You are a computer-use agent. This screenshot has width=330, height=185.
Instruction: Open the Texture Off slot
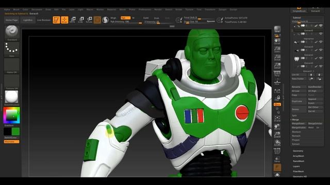click(x=11, y=82)
